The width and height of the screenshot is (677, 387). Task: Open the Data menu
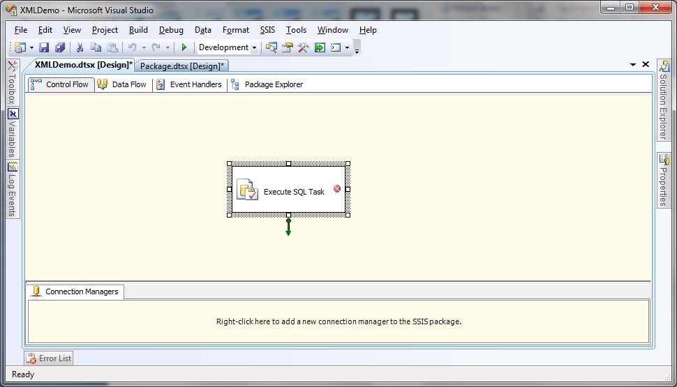click(203, 30)
